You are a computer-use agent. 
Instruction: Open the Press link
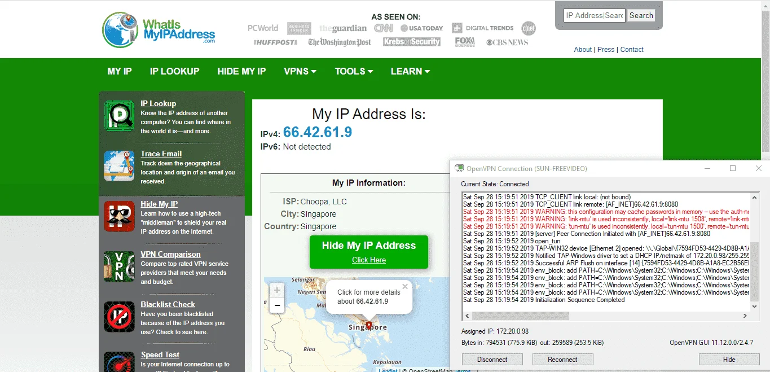coord(606,50)
